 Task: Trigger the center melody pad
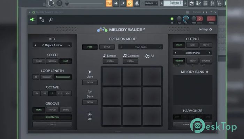point(132,96)
